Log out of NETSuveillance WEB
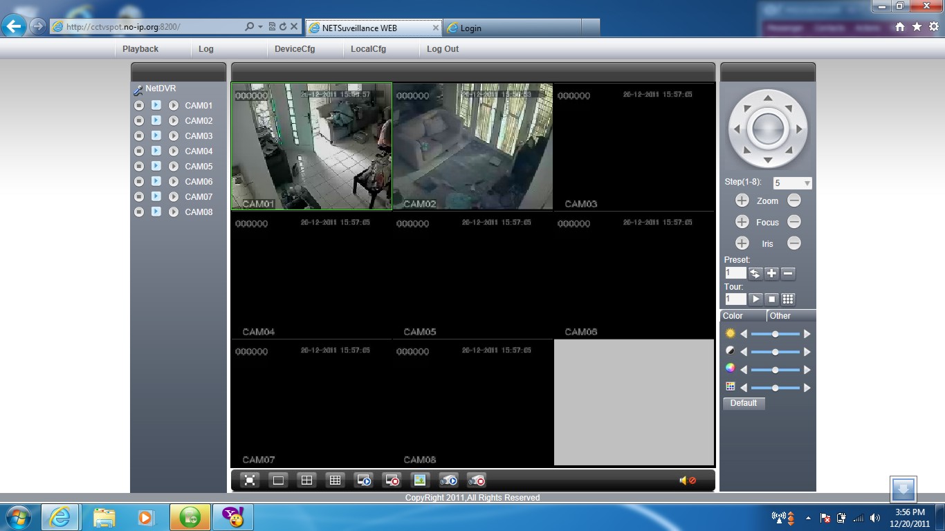The height and width of the screenshot is (531, 945). (443, 49)
